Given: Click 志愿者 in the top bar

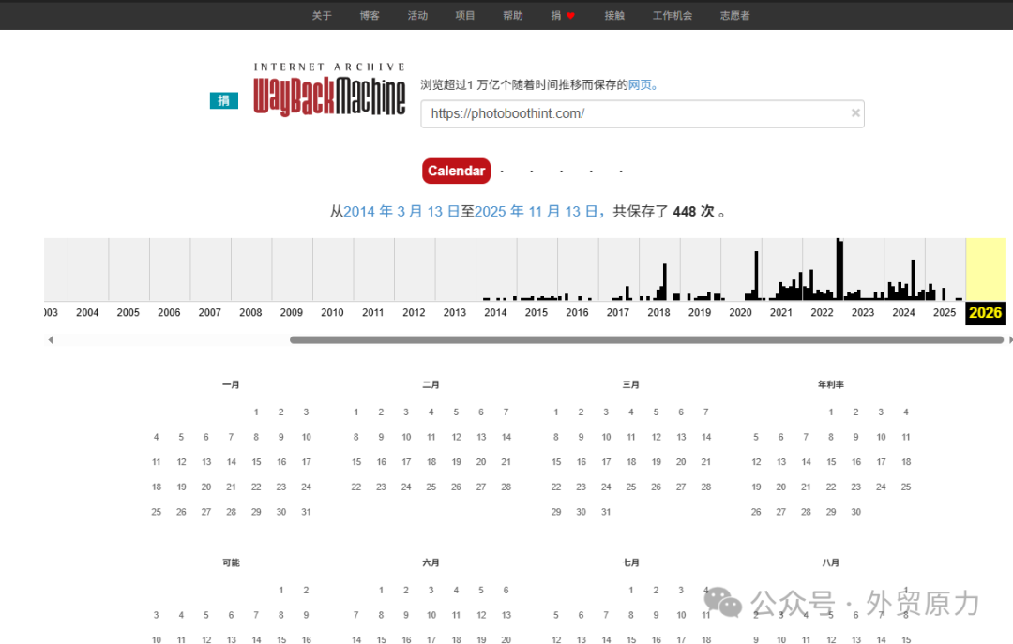Looking at the screenshot, I should click(x=734, y=15).
